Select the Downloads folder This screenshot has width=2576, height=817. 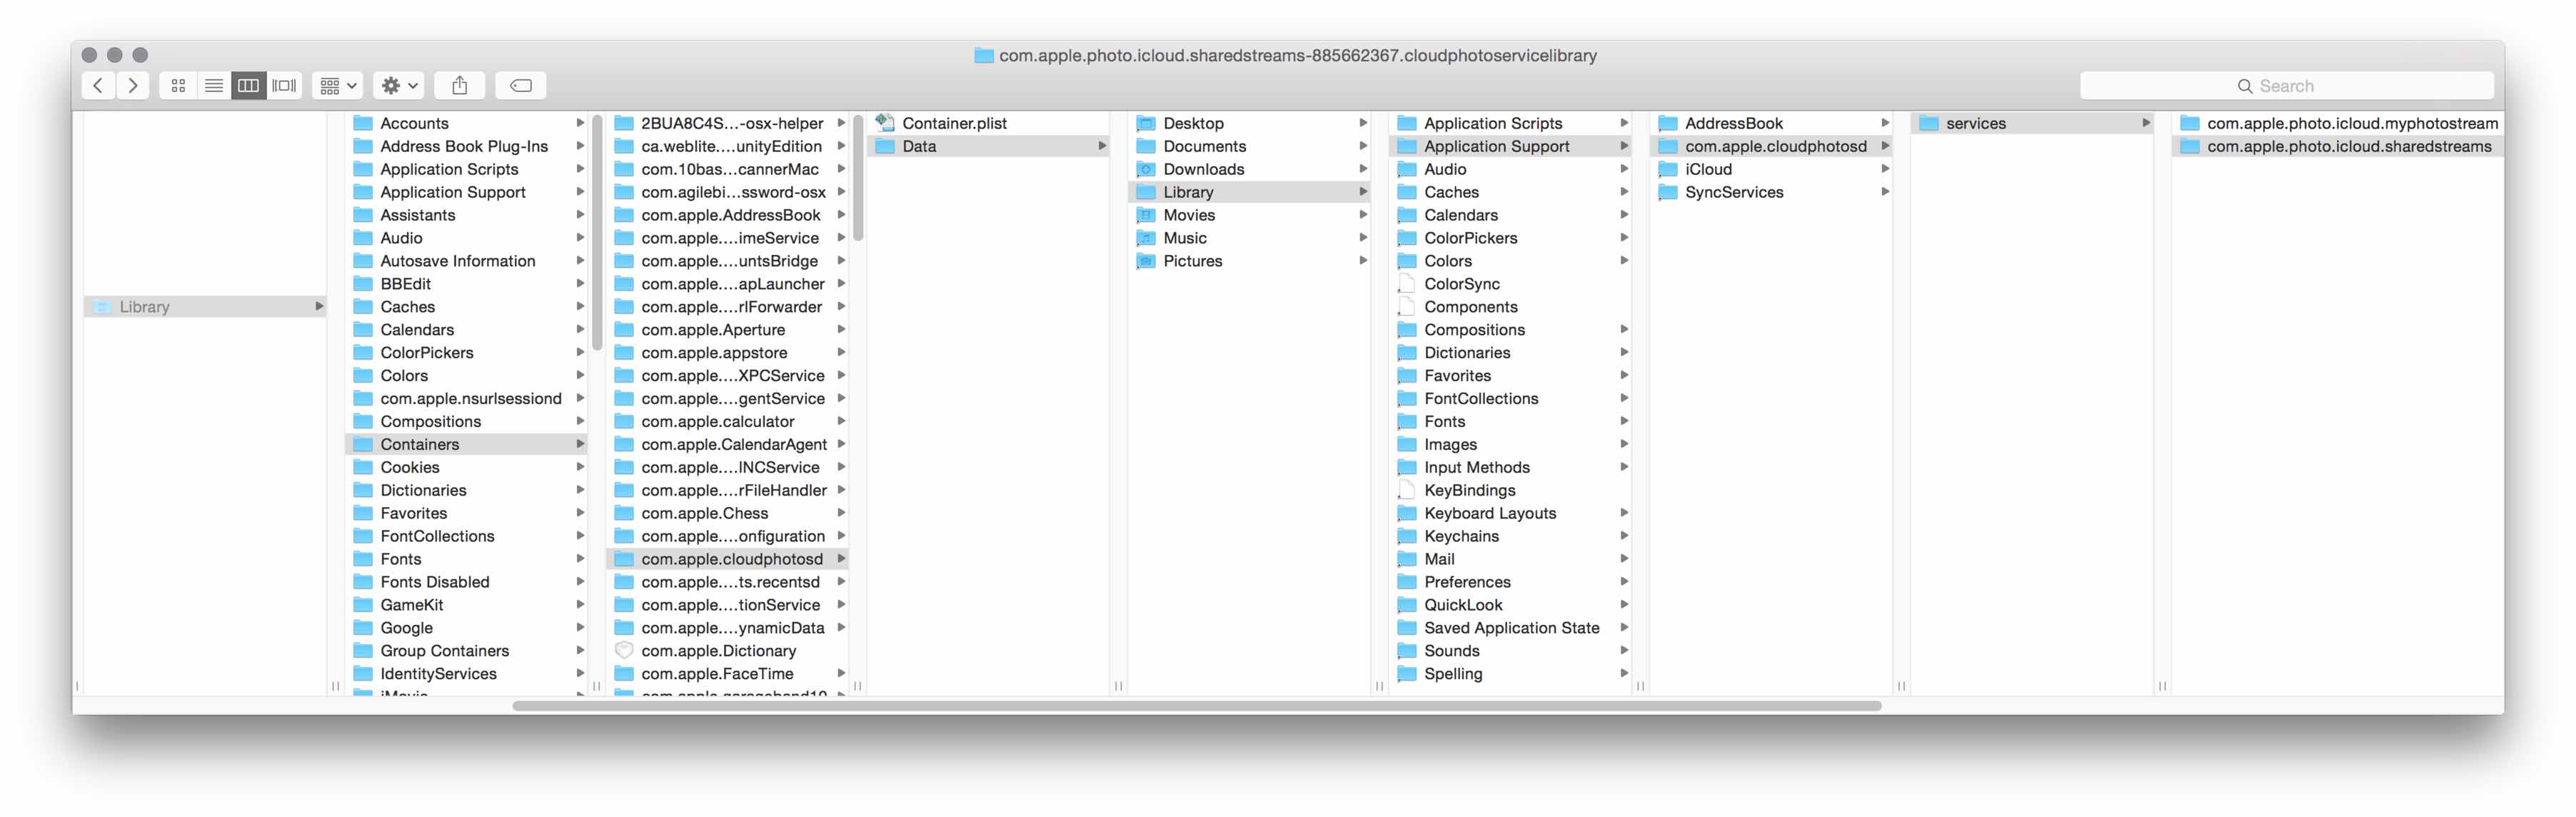point(1203,169)
